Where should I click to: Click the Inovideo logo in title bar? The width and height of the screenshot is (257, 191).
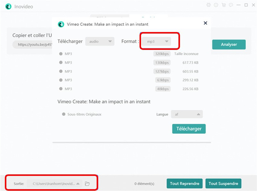tap(8, 6)
